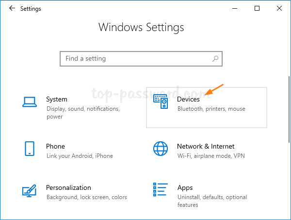Open the System settings label
The image size is (291, 220).
(57, 99)
